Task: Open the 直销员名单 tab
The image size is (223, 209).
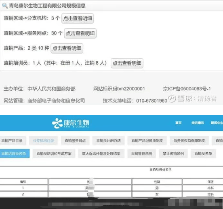Action: click(x=203, y=154)
